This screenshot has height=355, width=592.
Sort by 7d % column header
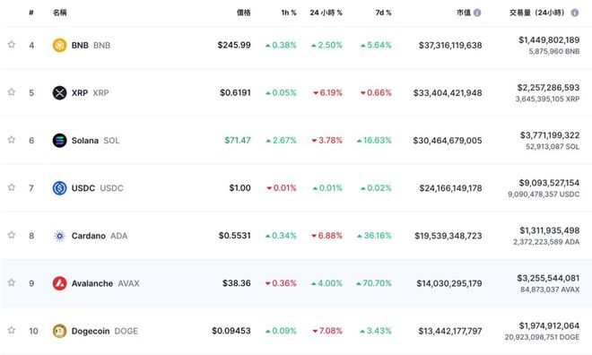coord(384,13)
